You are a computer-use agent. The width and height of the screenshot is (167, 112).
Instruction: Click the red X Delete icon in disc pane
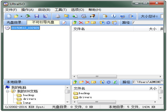[x=81, y=23]
